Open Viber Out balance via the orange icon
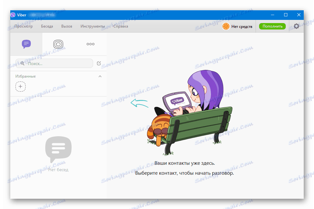314x209 pixels. tap(226, 26)
